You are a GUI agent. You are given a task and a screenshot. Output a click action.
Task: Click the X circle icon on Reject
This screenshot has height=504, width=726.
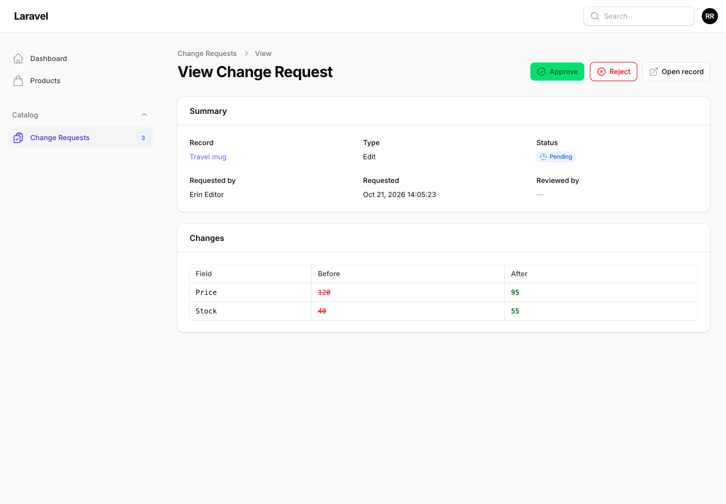[x=601, y=72]
